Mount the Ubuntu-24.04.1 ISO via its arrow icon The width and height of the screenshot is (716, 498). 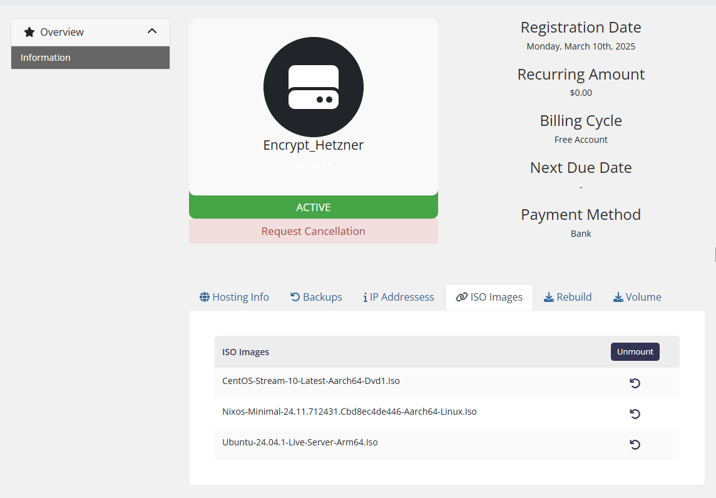point(635,444)
